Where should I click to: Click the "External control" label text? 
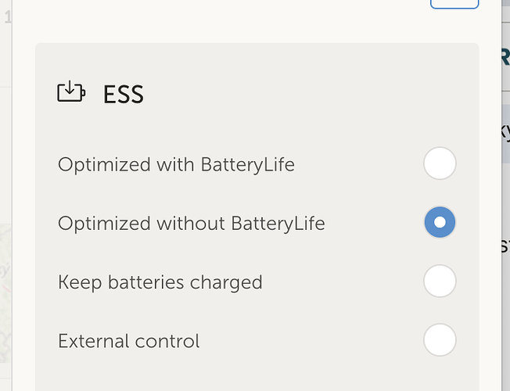pos(128,341)
